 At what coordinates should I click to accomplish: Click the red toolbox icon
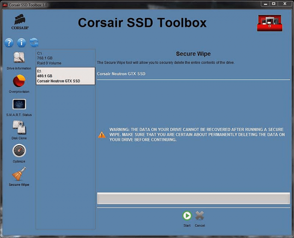pyautogui.click(x=270, y=23)
